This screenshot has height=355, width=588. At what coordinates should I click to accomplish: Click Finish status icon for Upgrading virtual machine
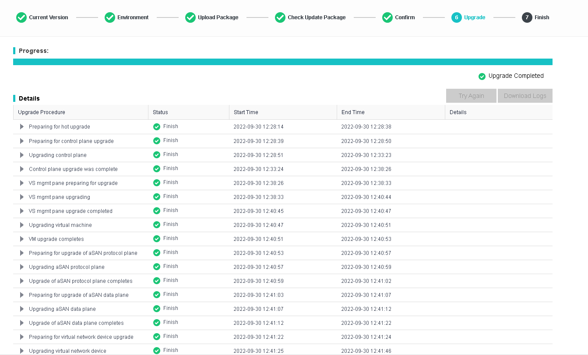tap(157, 225)
